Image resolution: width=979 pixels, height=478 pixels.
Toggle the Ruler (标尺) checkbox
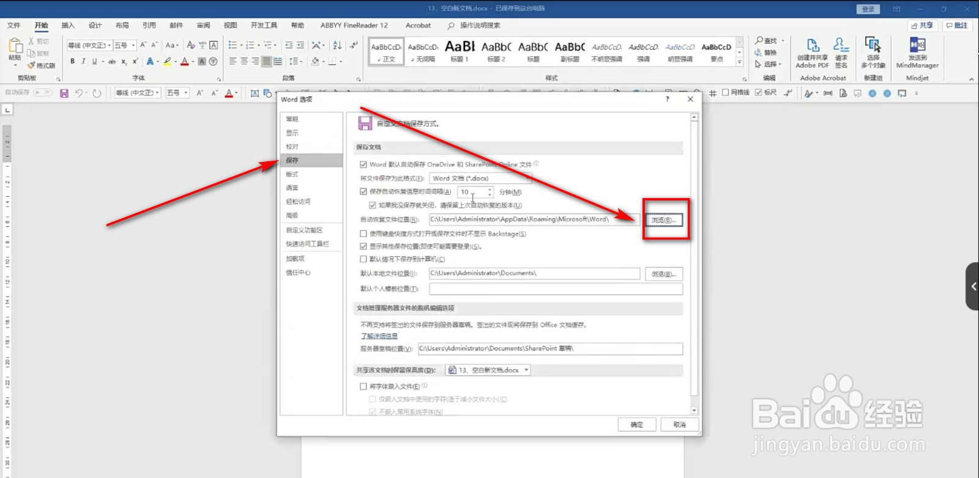[x=758, y=92]
